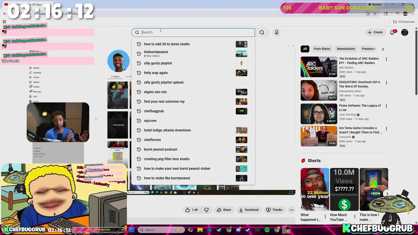Screen dimensions: 418x235
Task: Open File Explorer from taskbar
Action: (x=200, y=230)
